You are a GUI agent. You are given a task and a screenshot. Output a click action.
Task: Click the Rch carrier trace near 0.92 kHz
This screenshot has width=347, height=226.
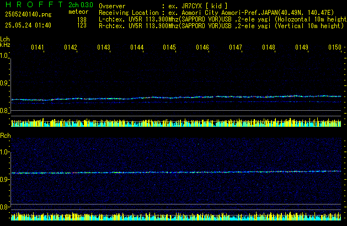click(x=176, y=172)
